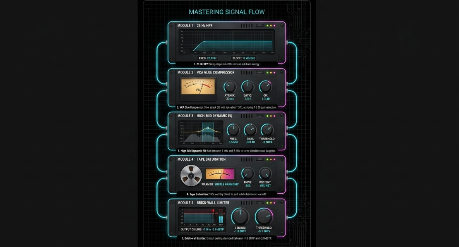Image resolution: width=459 pixels, height=247 pixels.
Task: Click the Module 4 Tape Saturation header
Action: coord(202,159)
